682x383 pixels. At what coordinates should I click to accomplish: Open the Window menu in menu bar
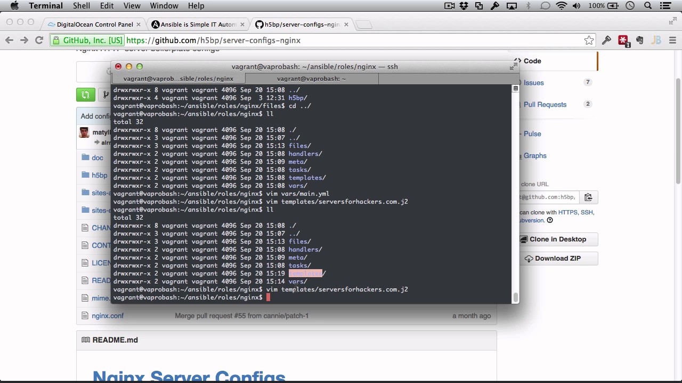click(x=164, y=6)
